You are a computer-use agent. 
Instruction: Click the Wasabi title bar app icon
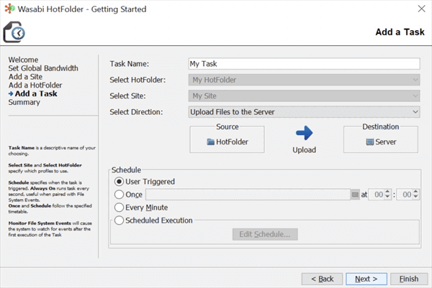(x=9, y=9)
